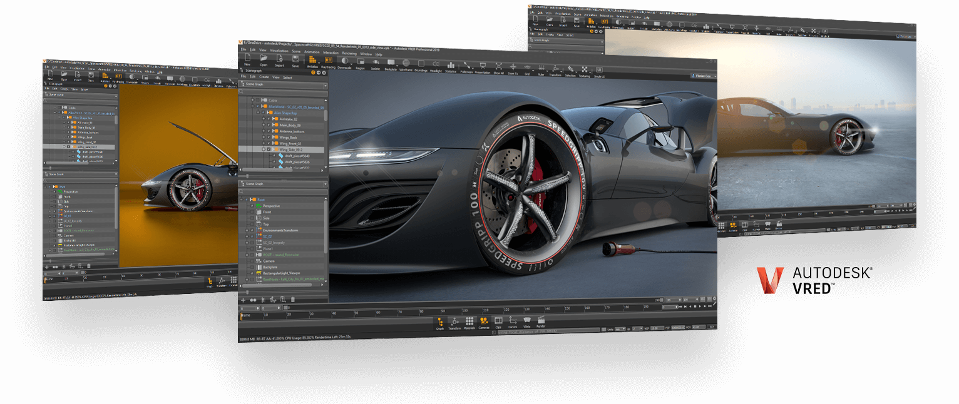This screenshot has height=404, width=959.
Task: Open lower Scene Graph dropdown in center window
Action: [284, 184]
